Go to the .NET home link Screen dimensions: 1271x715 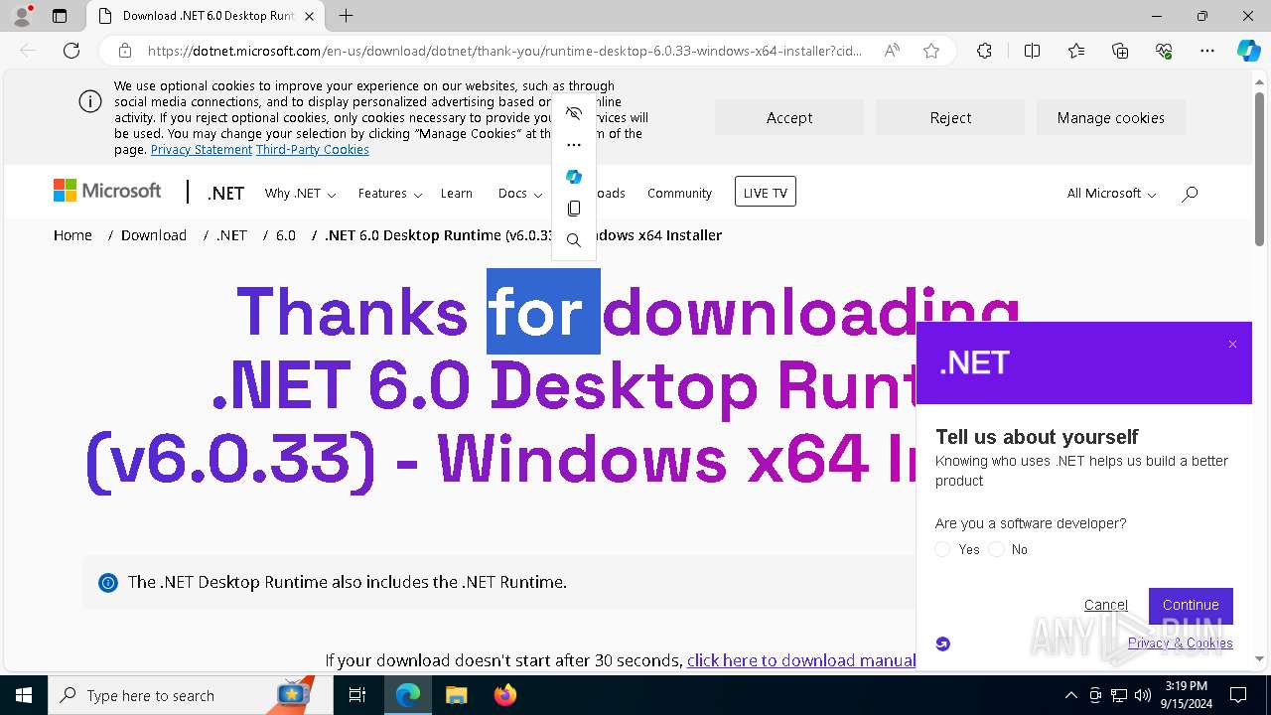coord(225,194)
